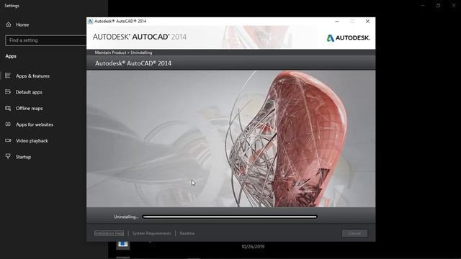
Task: Open Video playback settings page
Action: click(x=32, y=141)
